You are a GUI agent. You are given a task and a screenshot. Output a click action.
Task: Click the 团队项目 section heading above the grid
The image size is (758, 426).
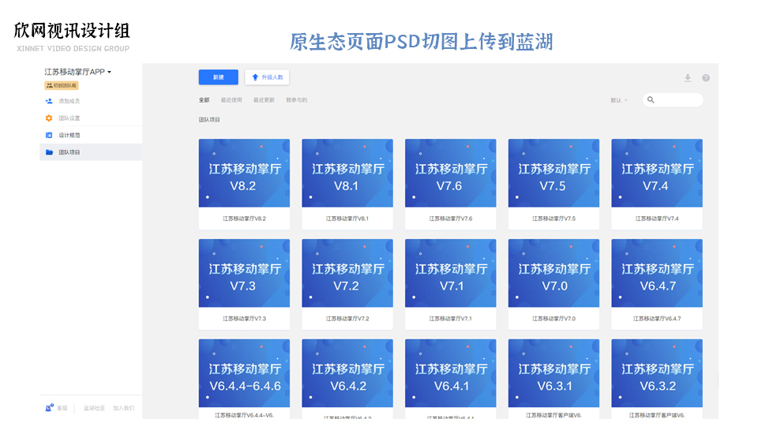click(209, 120)
